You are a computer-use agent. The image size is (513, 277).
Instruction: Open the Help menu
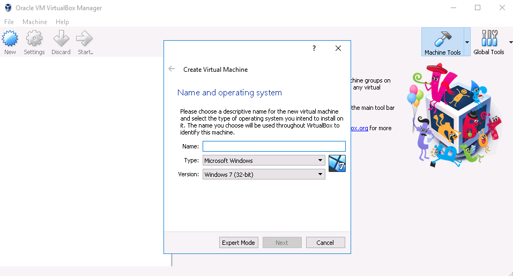pos(62,22)
